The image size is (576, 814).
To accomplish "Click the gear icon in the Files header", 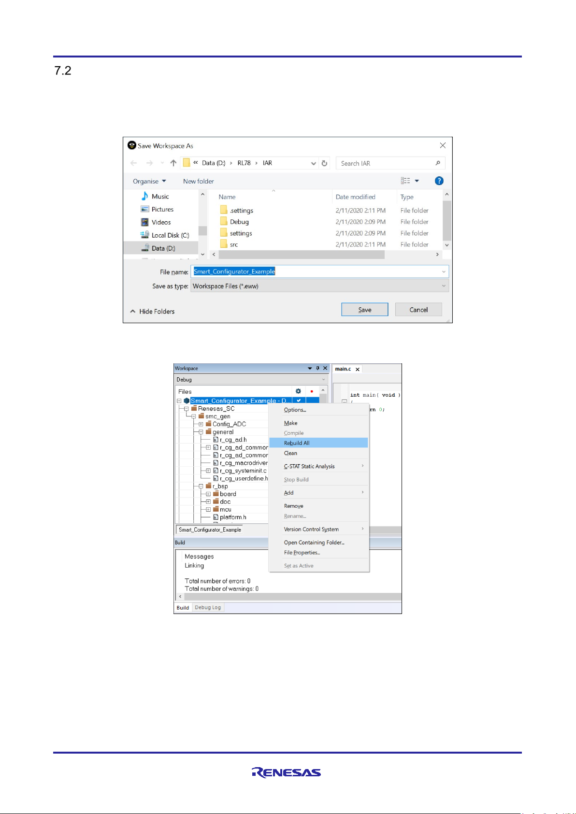I will pos(298,391).
